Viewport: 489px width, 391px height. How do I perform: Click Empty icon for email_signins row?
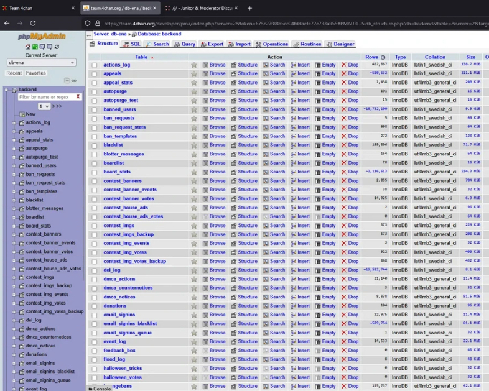pos(318,315)
